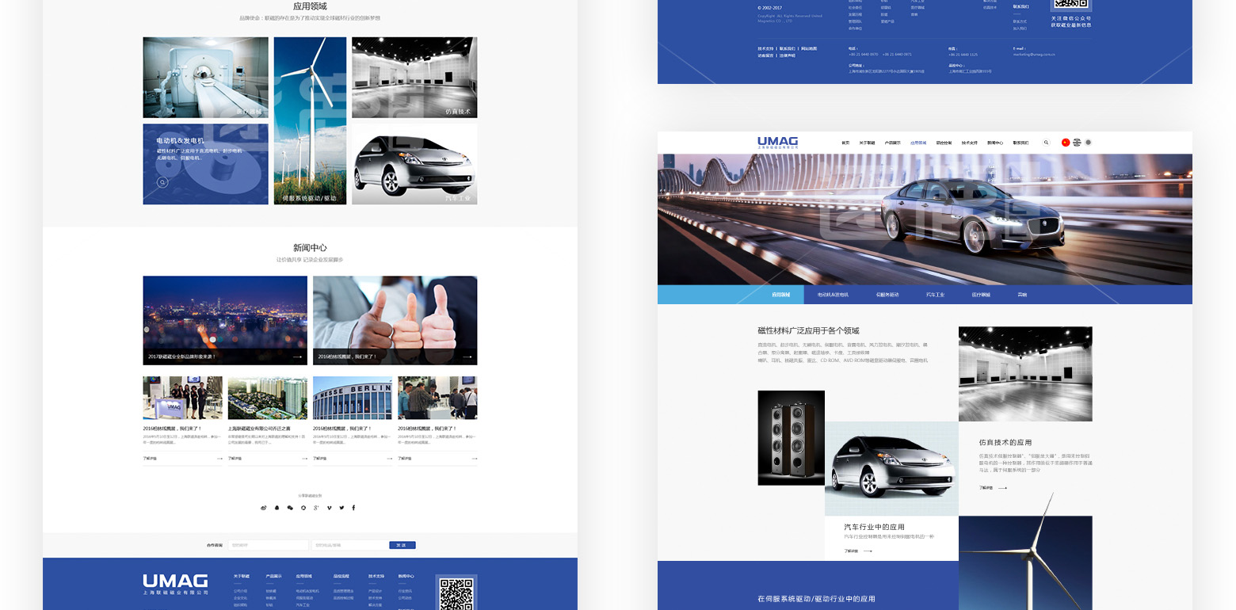Open highlighted 应用领域 in top navigation
Viewport: 1236px width, 610px height.
918,143
